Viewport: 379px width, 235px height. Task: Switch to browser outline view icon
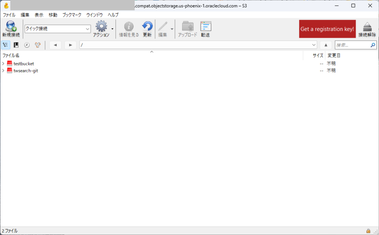[x=6, y=45]
